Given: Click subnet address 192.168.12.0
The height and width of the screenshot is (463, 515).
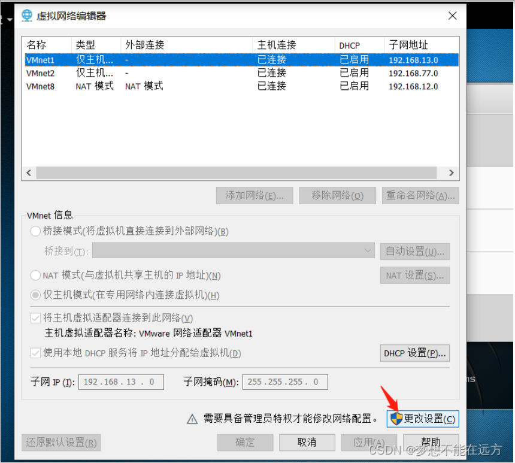Looking at the screenshot, I should (x=413, y=86).
